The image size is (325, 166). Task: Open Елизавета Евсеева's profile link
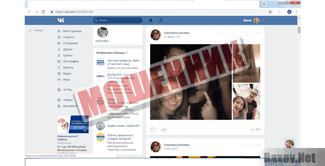click(177, 33)
